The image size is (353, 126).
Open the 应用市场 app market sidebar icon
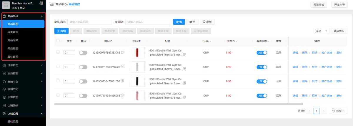click(4, 89)
